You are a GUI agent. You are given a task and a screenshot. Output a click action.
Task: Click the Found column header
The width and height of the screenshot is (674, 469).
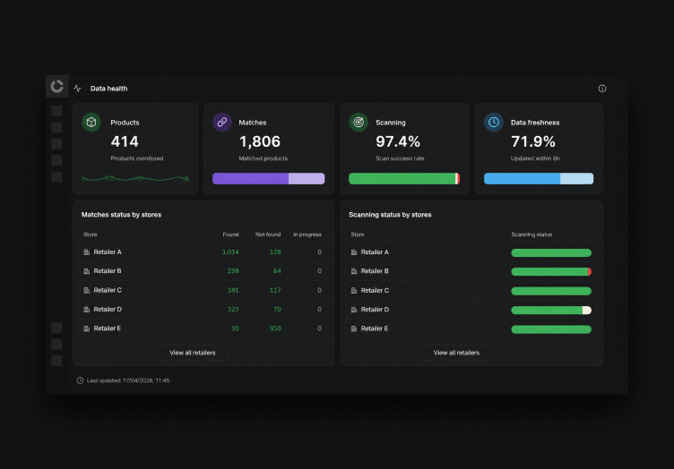(x=230, y=234)
